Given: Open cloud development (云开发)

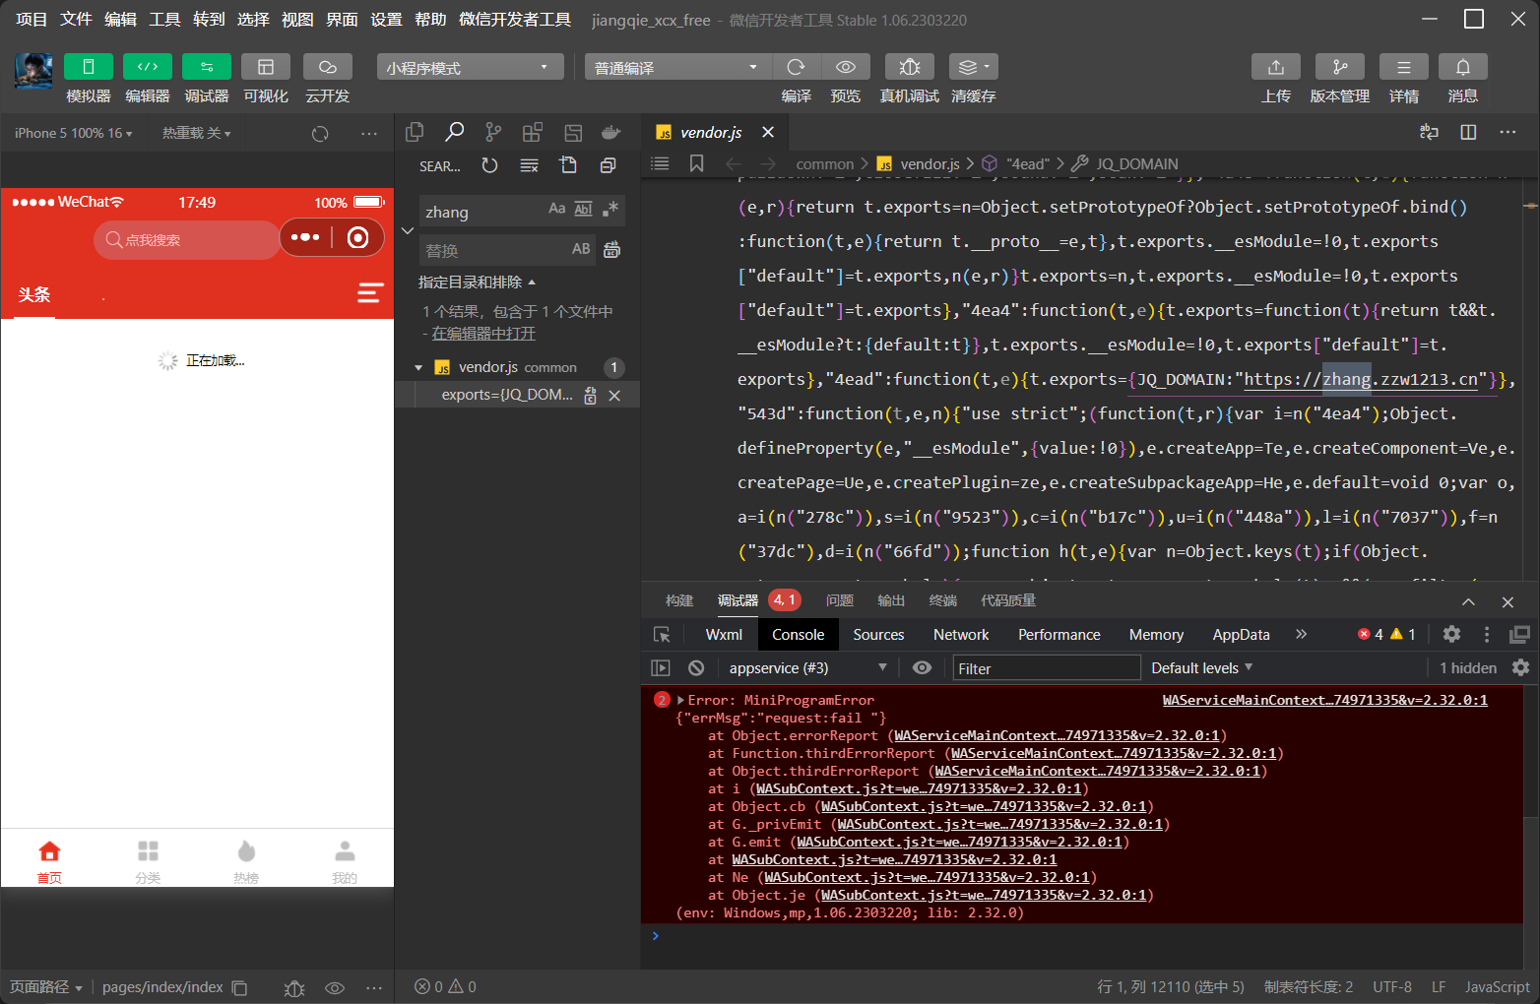Looking at the screenshot, I should (x=328, y=67).
